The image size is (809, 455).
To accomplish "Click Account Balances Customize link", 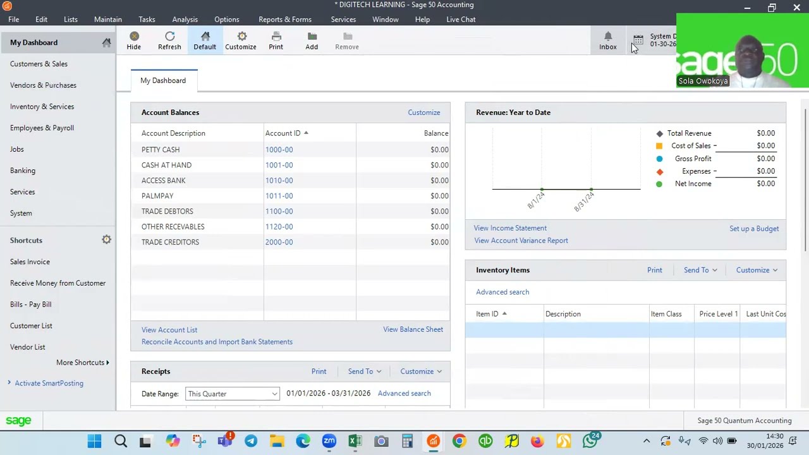I will click(x=424, y=112).
